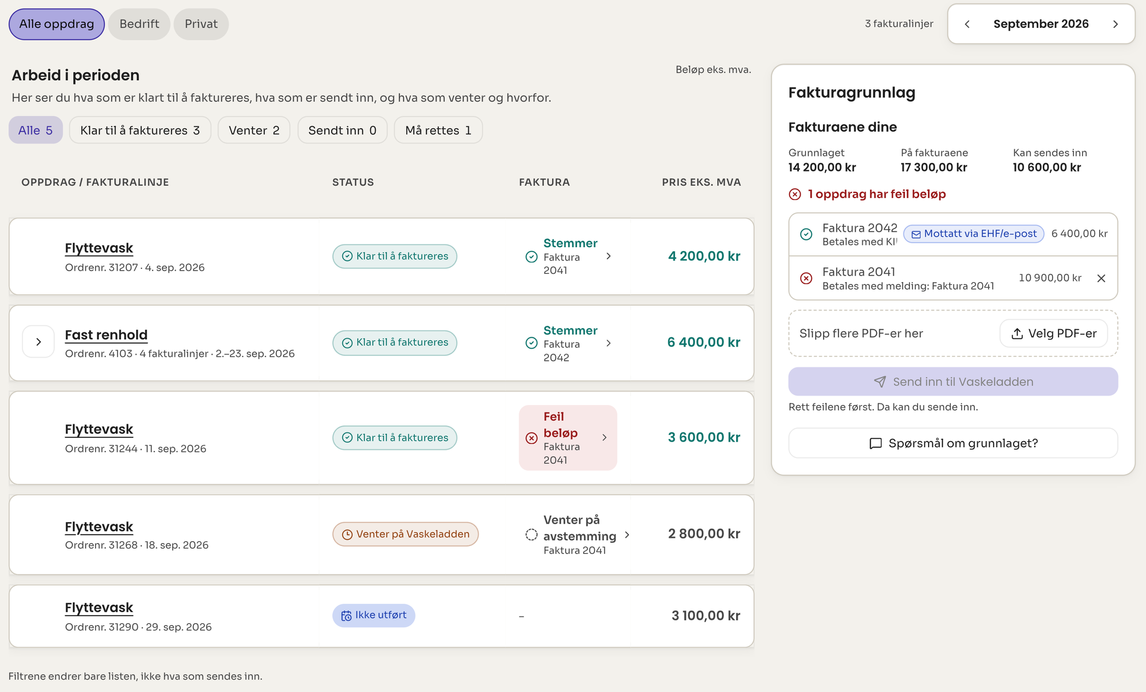Go to previous month arrow
Viewport: 1146px width, 692px height.
pos(967,24)
